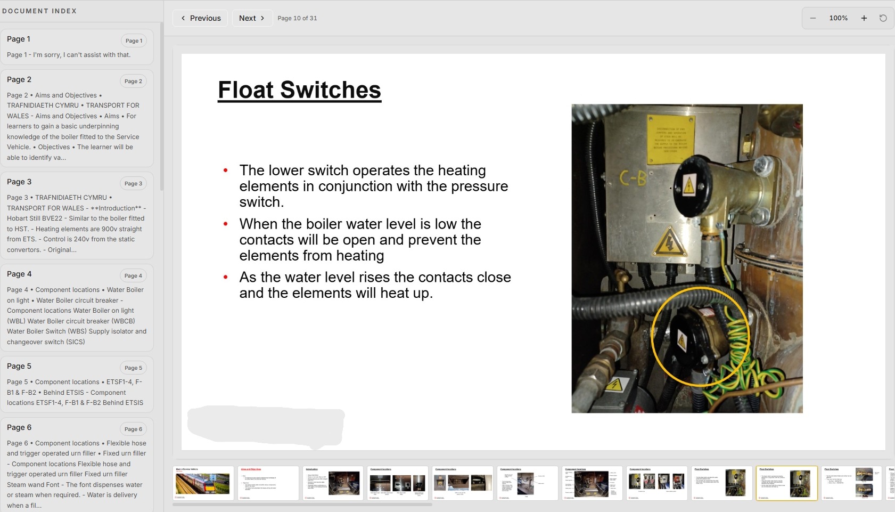Image resolution: width=895 pixels, height=512 pixels.
Task: Select the seventh thumbnail in the strip
Action: click(593, 483)
